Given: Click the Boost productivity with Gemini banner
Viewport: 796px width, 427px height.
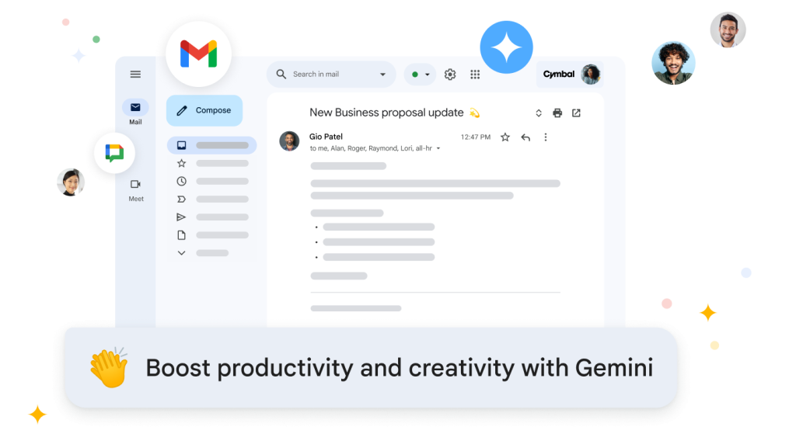Looking at the screenshot, I should [371, 368].
